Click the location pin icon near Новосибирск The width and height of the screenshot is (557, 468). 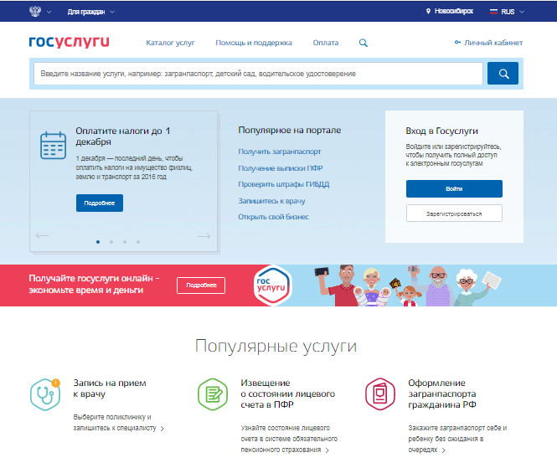[x=428, y=12]
